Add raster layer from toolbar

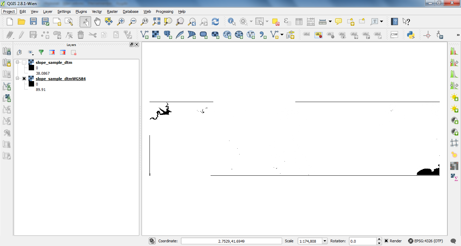tap(156, 34)
